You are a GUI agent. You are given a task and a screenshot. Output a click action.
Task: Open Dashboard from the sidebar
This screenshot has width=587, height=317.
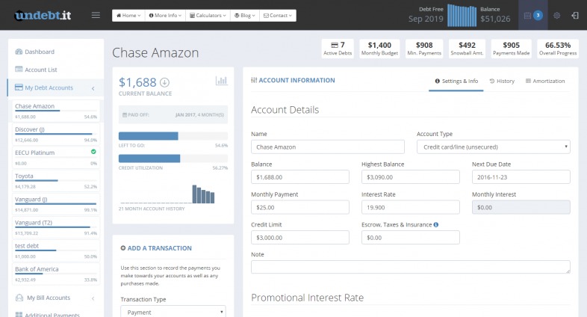[39, 52]
